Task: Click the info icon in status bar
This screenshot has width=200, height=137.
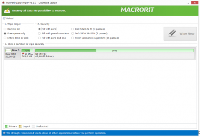Action: [x=4, y=133]
